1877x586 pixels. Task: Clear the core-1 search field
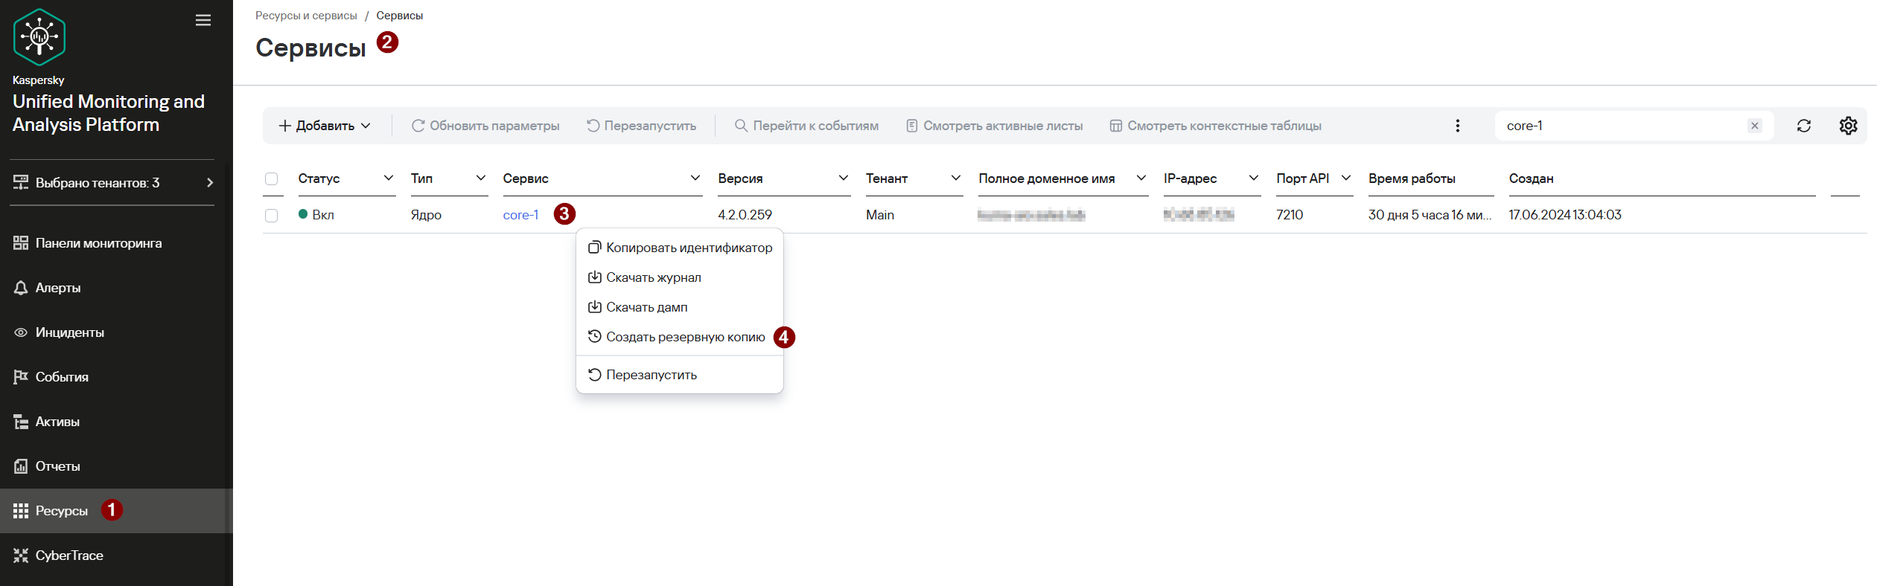1755,126
